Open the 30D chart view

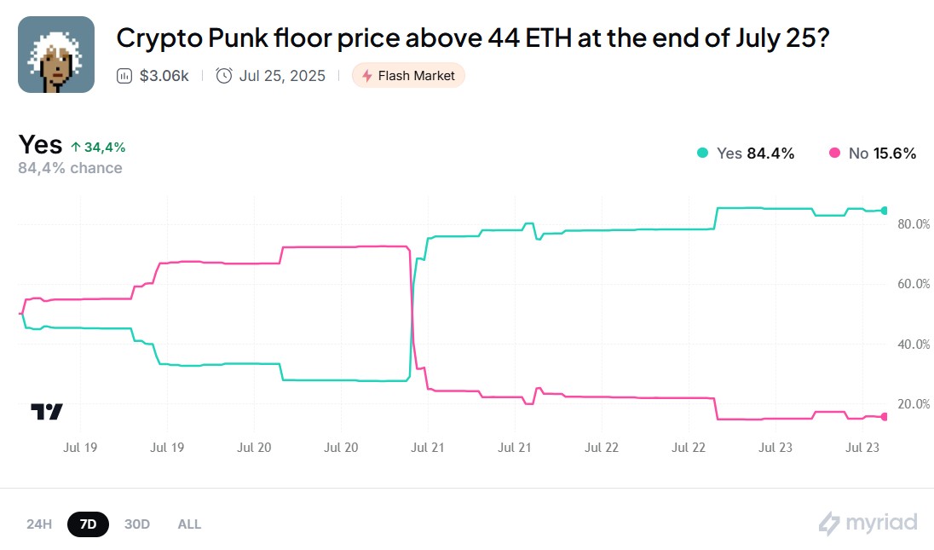click(x=136, y=524)
